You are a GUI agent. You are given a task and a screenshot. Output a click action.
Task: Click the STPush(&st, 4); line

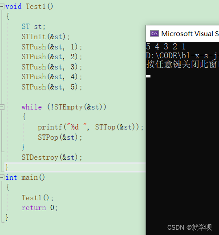[x=52, y=77]
